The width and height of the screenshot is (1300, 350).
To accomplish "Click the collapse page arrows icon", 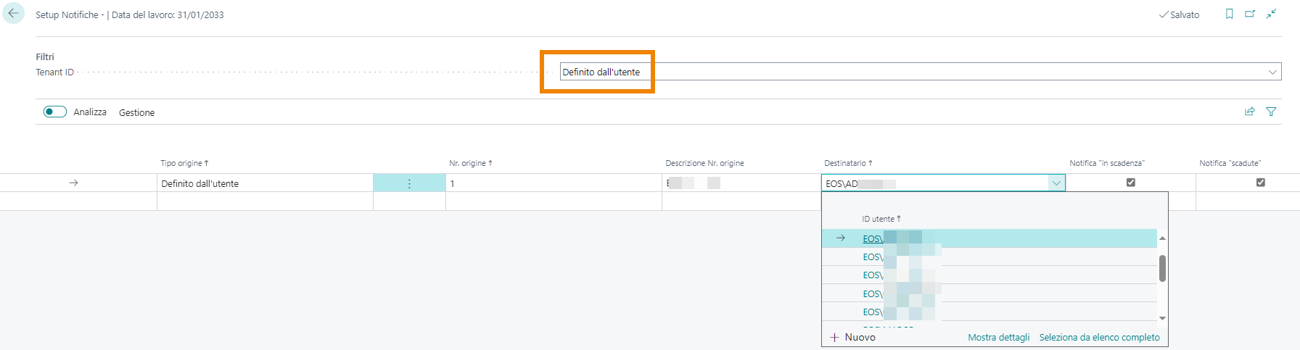I will [1271, 14].
